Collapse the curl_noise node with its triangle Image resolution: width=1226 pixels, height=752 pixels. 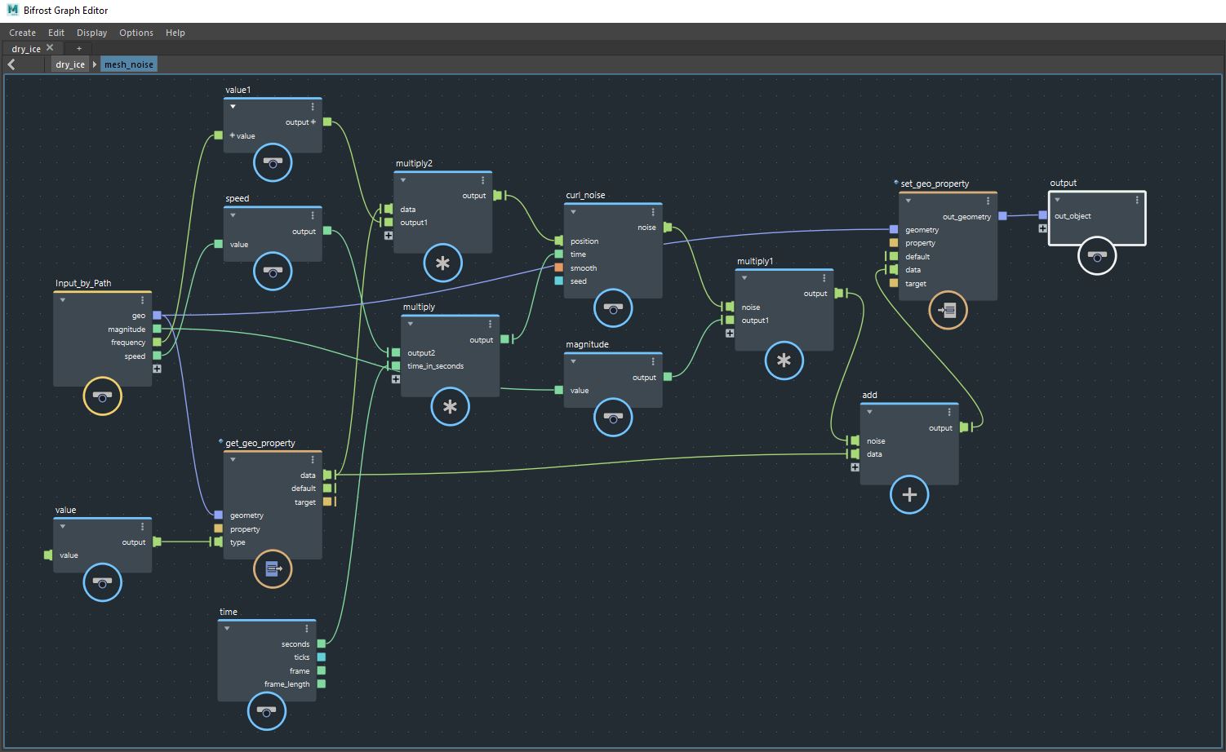point(571,211)
